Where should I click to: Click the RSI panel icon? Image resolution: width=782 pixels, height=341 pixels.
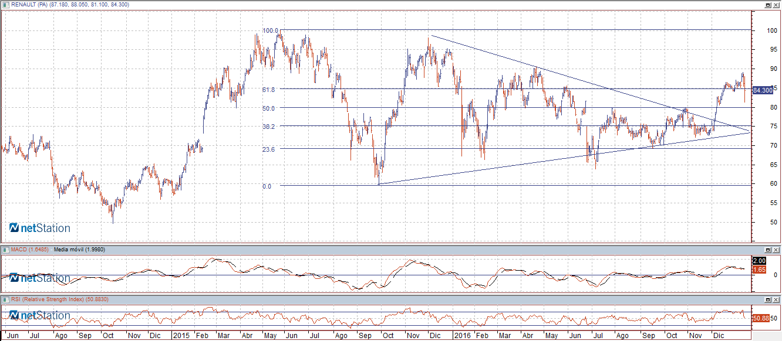coord(5,299)
